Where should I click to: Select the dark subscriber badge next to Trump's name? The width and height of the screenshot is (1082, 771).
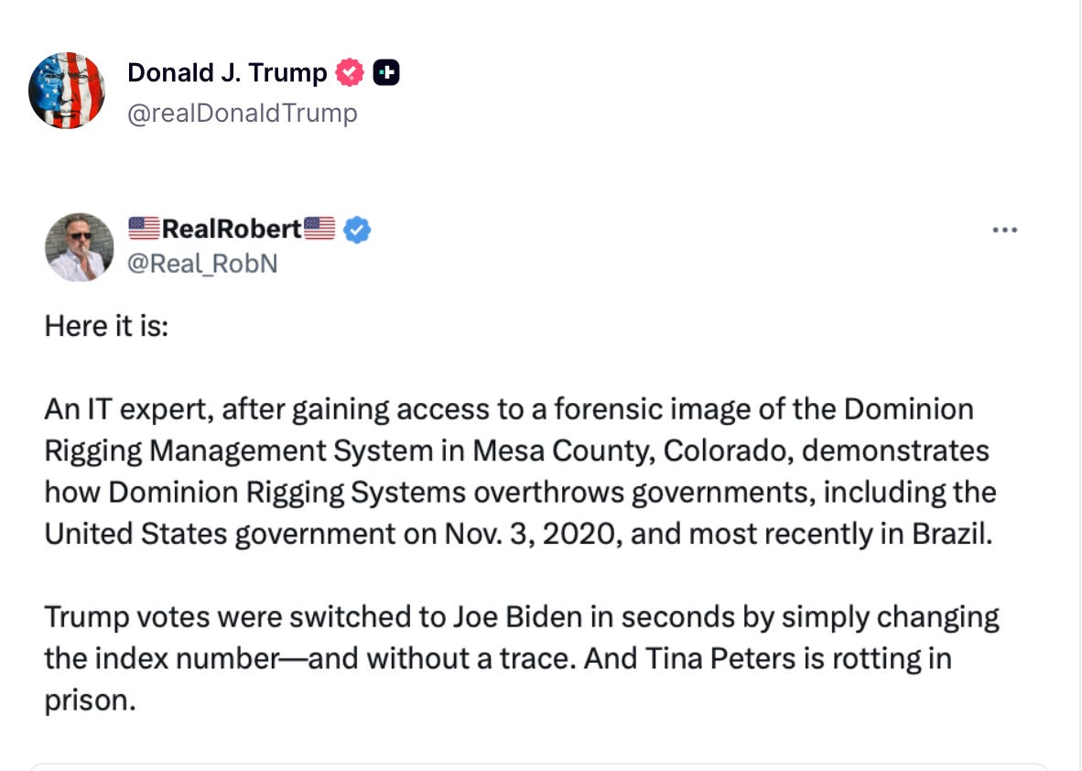385,71
